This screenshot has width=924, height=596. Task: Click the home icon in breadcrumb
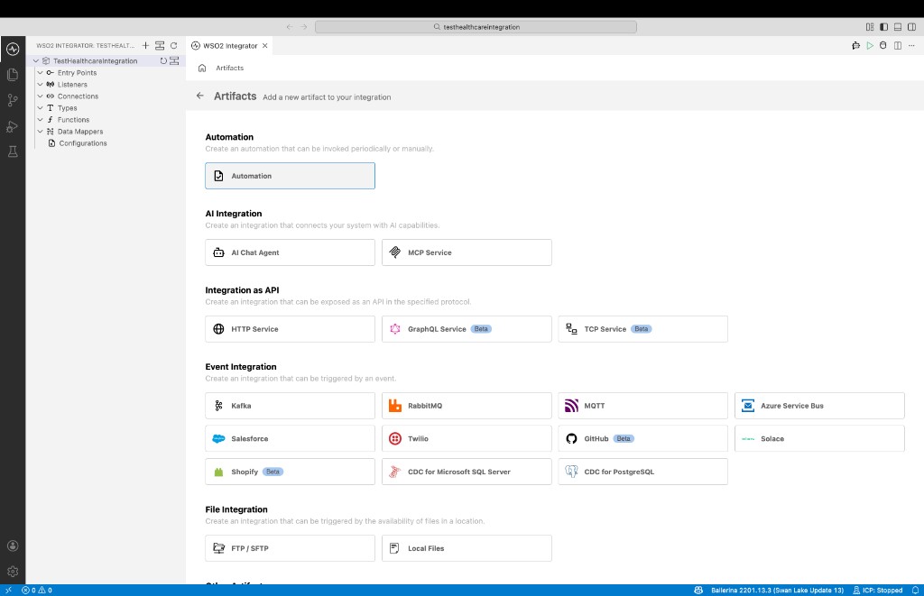202,69
